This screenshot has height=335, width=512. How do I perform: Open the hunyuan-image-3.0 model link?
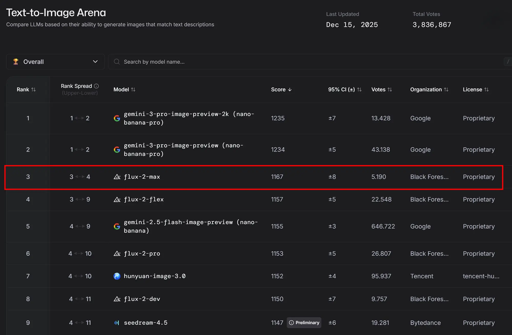155,276
